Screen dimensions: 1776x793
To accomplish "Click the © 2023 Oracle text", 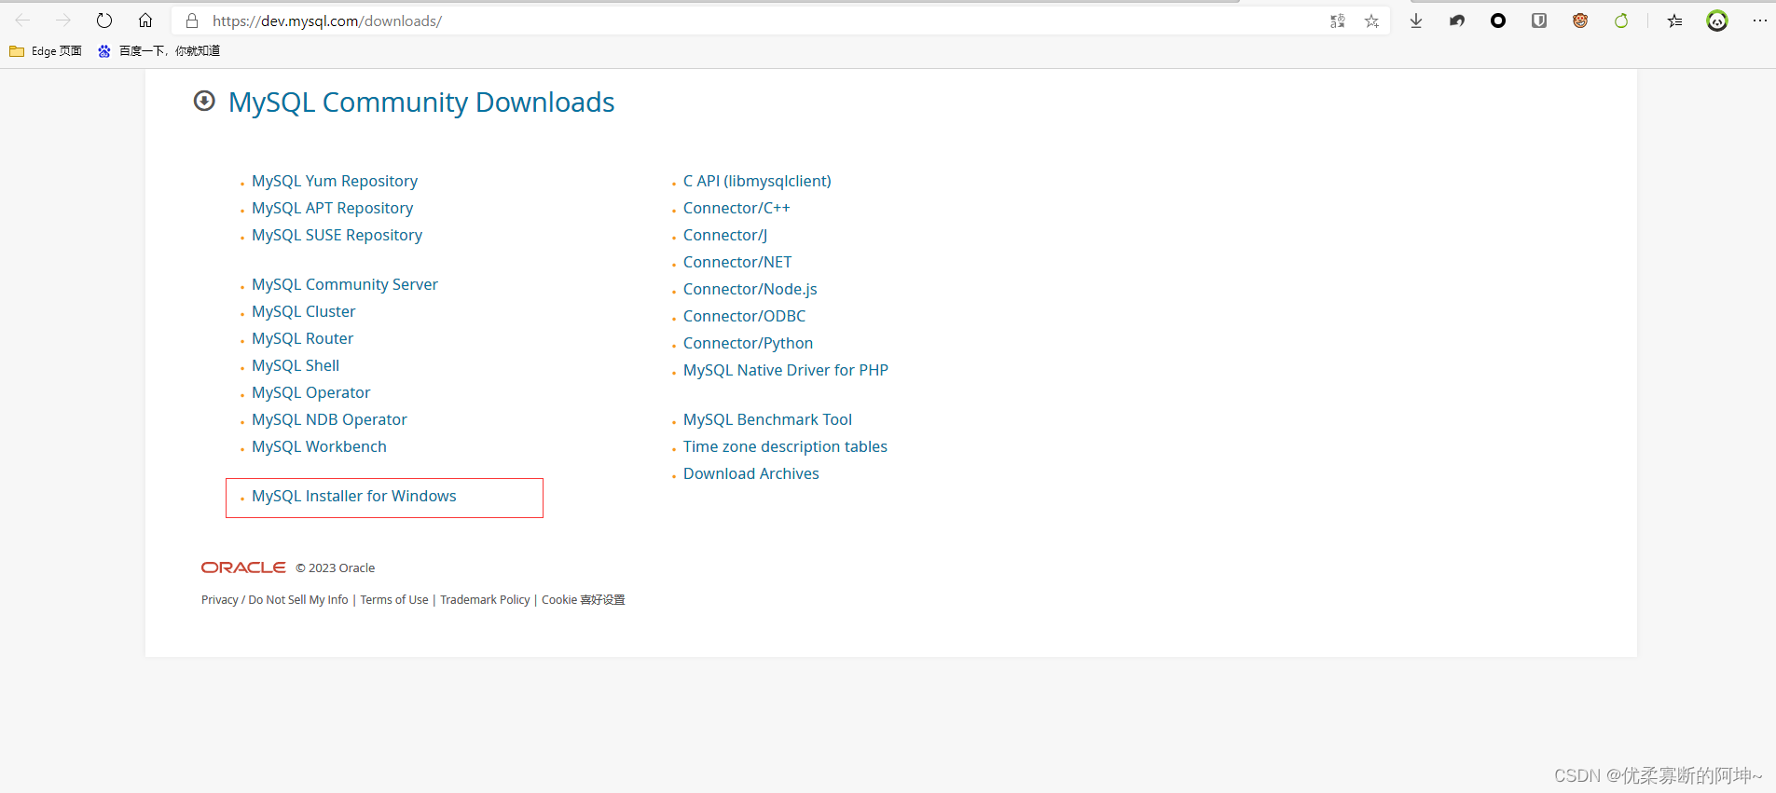I will pos(336,567).
